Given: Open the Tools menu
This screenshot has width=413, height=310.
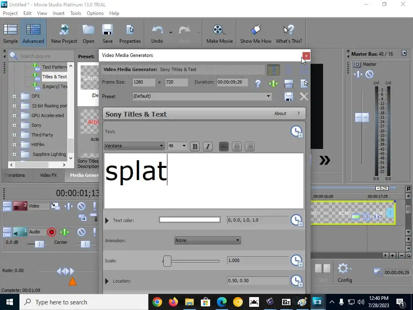Looking at the screenshot, I should tap(75, 13).
